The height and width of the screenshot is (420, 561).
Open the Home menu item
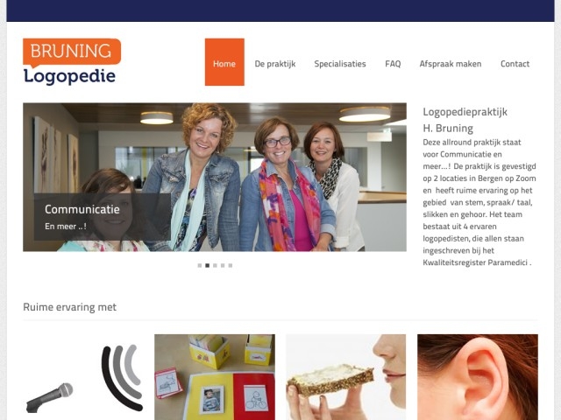pos(224,62)
